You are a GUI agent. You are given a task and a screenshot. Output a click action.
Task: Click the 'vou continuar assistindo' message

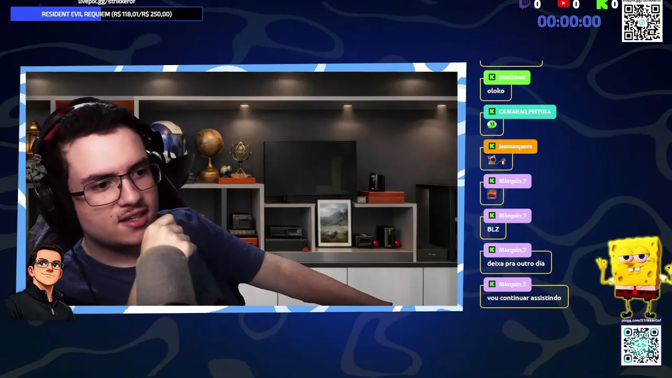(524, 298)
